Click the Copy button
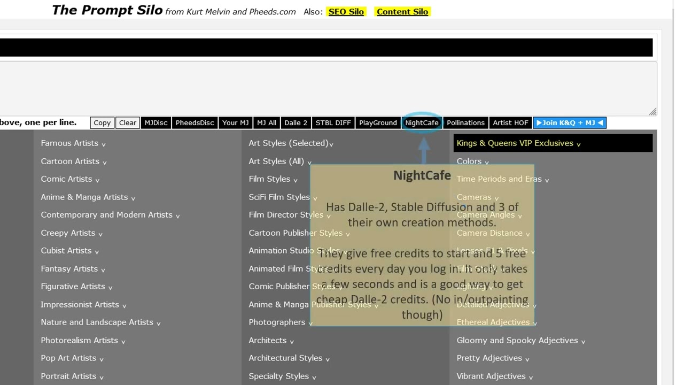Screen dimensions: 684x385 102,123
